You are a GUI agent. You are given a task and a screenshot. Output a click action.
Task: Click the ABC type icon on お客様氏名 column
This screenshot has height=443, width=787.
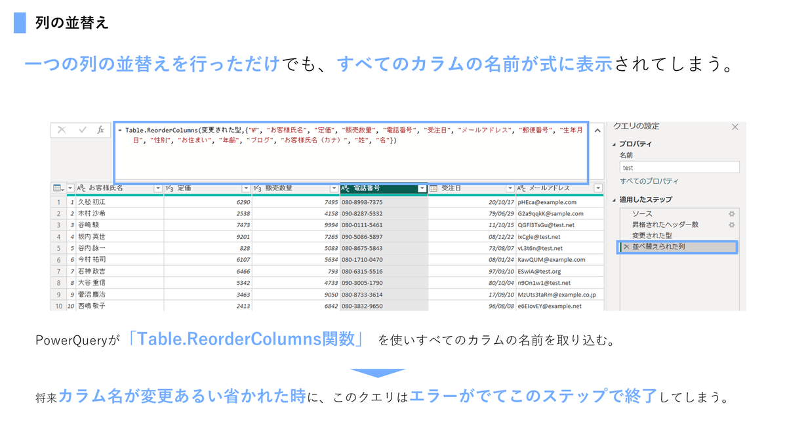pyautogui.click(x=82, y=188)
